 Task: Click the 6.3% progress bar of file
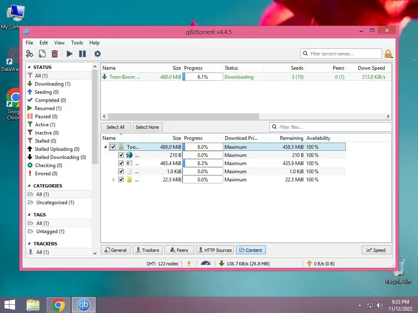click(202, 163)
